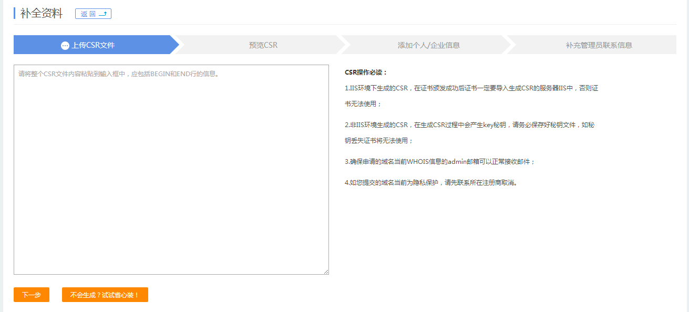Switch to the 预览CSR step
The height and width of the screenshot is (312, 689).
point(263,45)
